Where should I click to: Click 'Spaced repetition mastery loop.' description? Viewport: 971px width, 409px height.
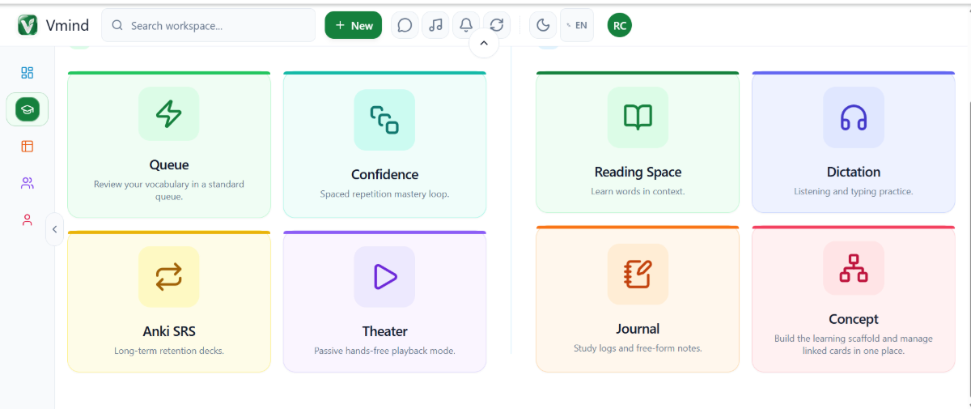[384, 194]
